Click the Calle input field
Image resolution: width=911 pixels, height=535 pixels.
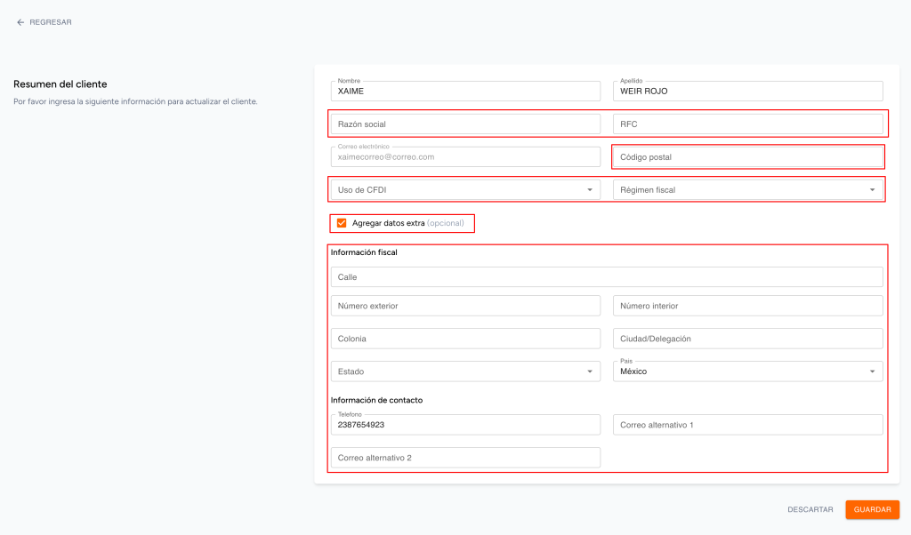point(607,276)
